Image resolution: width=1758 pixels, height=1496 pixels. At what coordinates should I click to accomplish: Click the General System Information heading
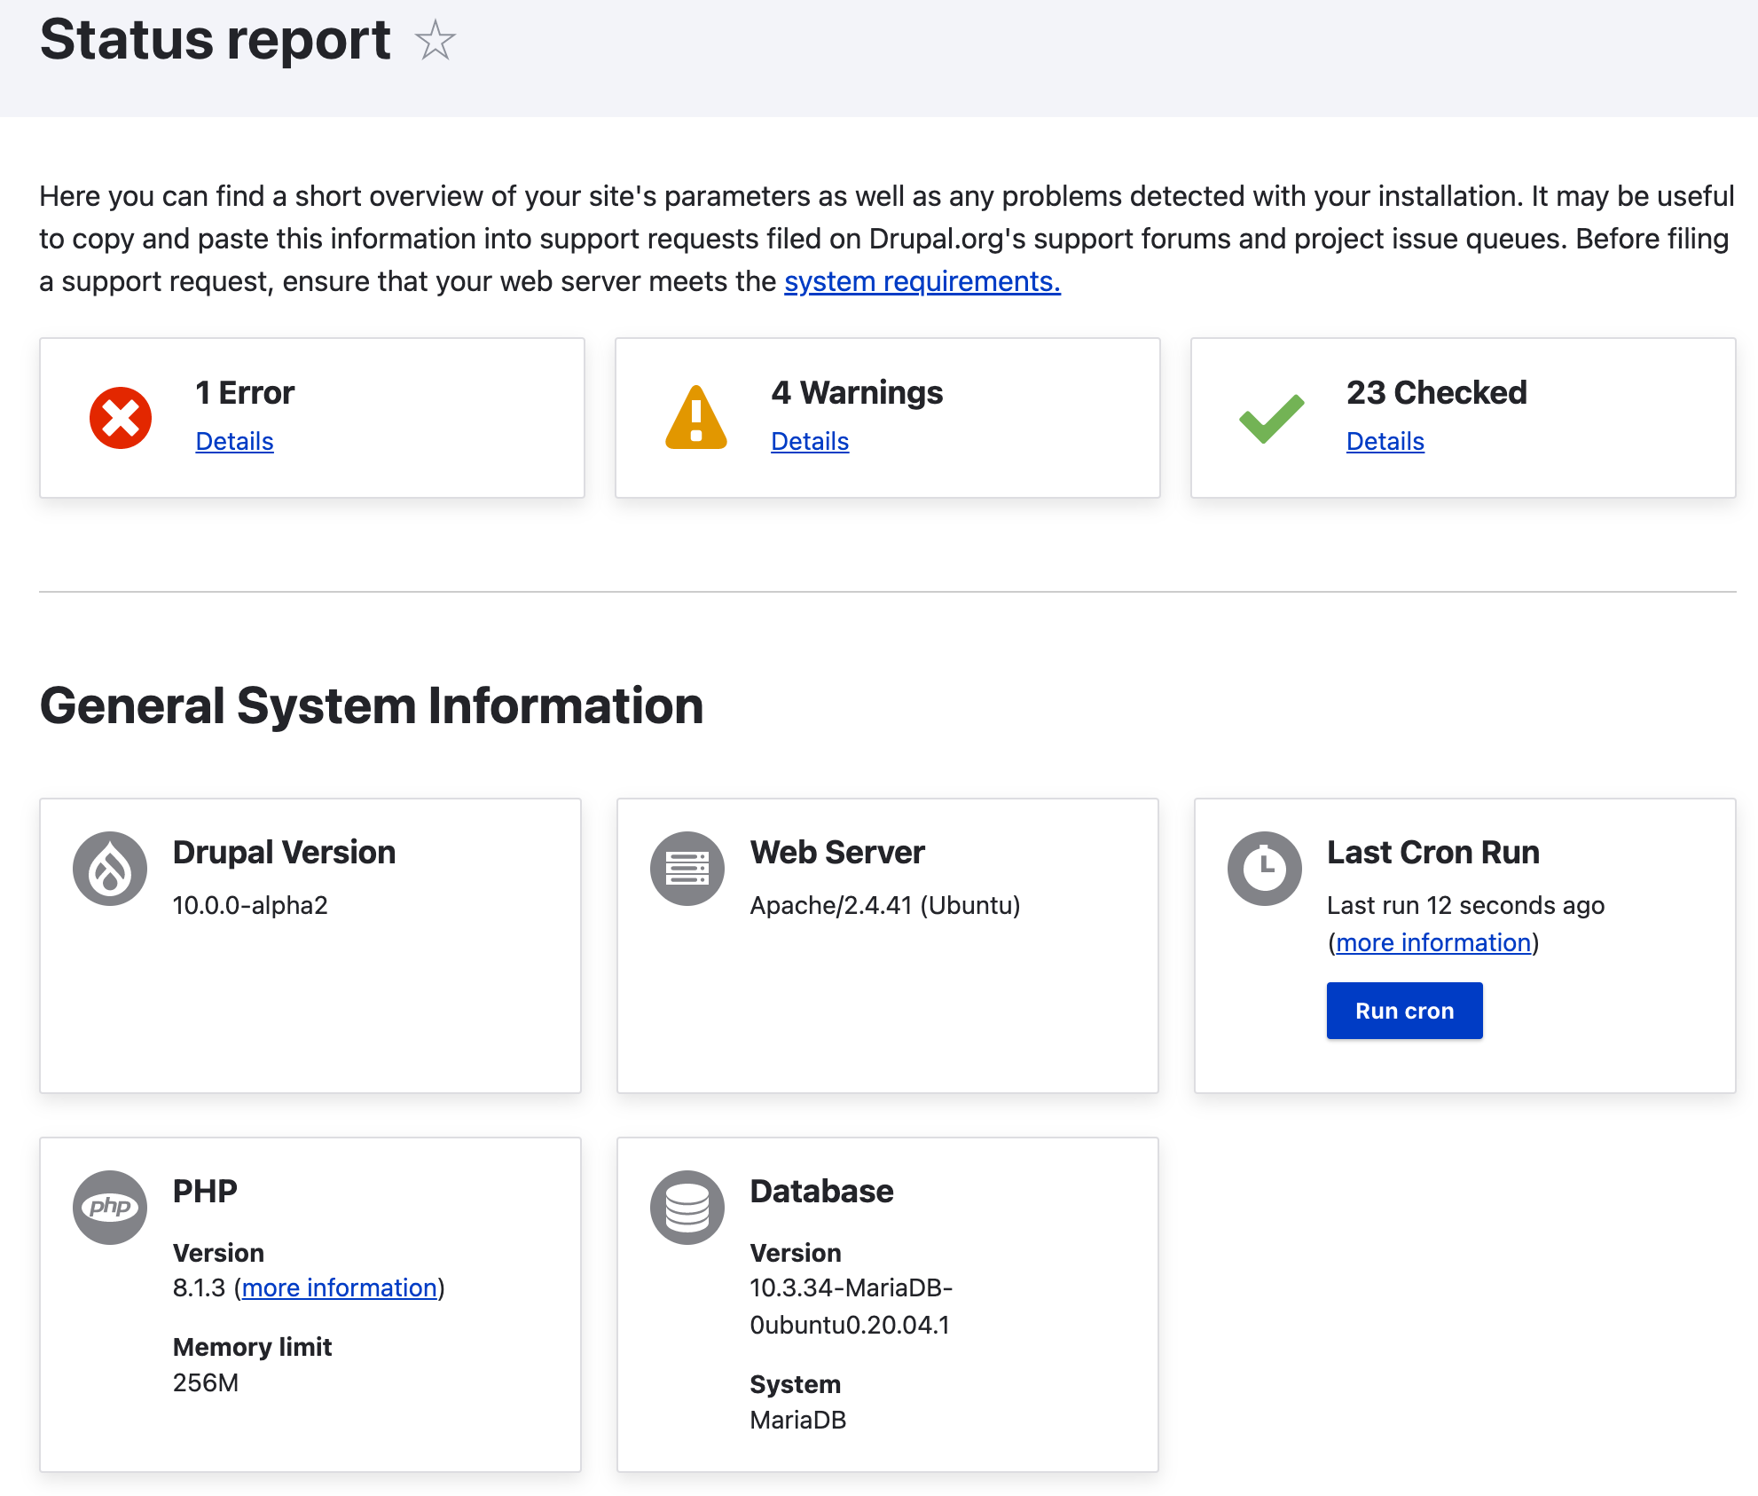(372, 706)
